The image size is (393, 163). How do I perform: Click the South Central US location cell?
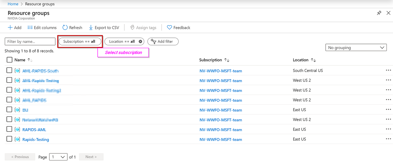pos(308,71)
